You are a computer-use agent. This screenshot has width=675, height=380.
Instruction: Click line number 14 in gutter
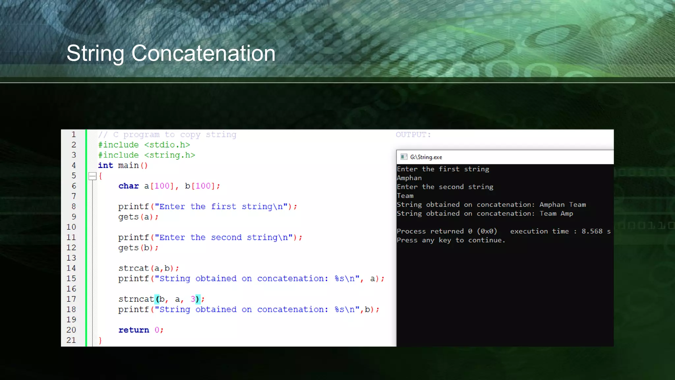(71, 268)
